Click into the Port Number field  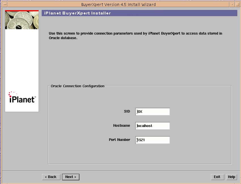[x=153, y=140]
